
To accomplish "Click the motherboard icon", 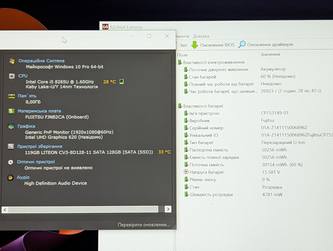I will pos(11,111).
